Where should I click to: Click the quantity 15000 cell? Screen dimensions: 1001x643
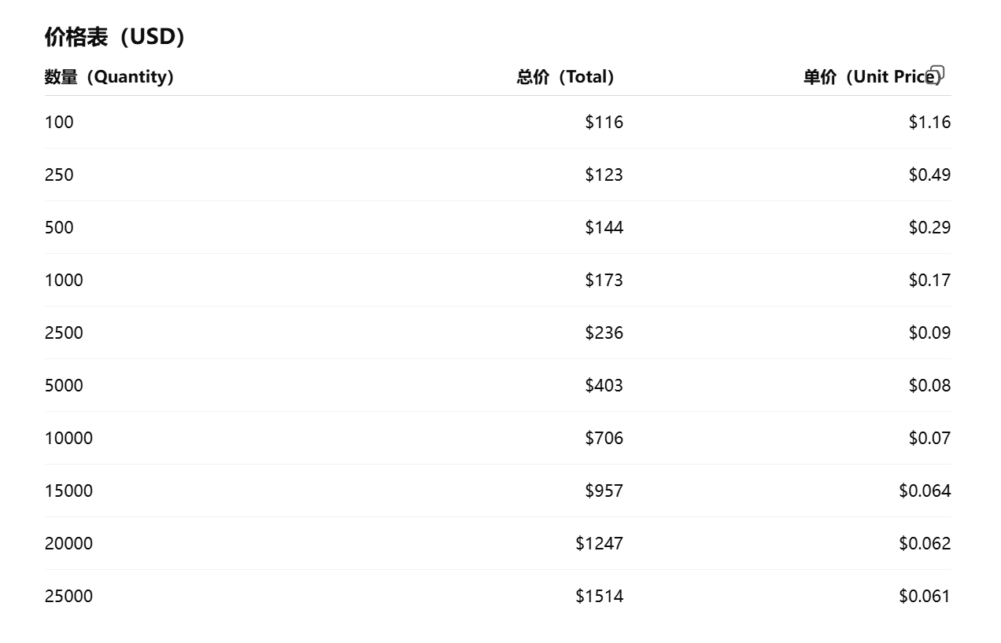[68, 491]
